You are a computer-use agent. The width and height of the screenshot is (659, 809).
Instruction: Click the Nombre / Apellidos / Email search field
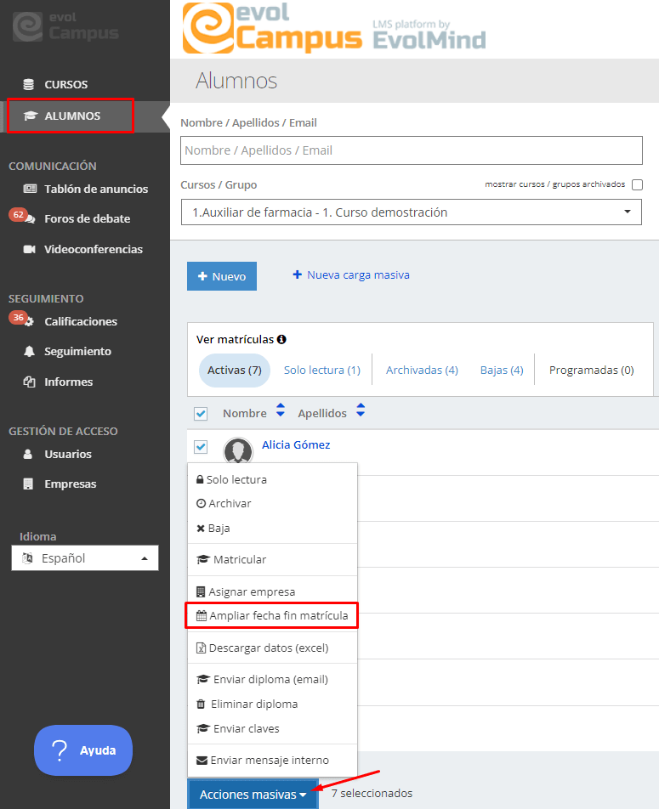click(x=412, y=150)
